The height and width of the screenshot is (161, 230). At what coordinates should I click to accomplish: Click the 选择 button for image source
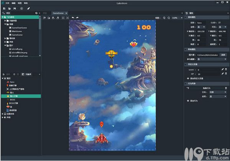223,55
